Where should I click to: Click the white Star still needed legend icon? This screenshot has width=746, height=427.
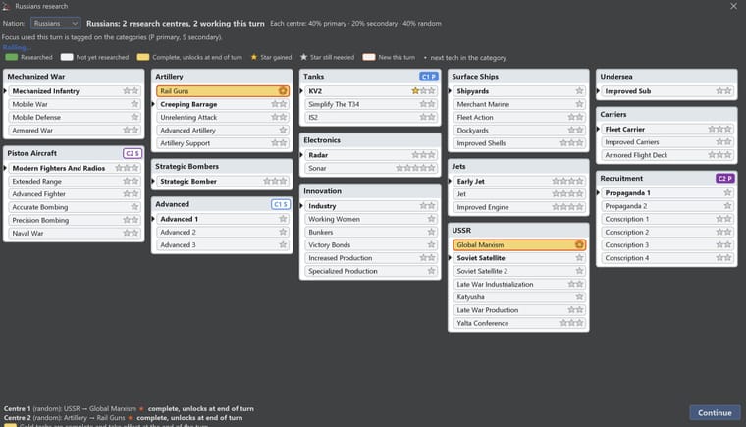tap(303, 57)
